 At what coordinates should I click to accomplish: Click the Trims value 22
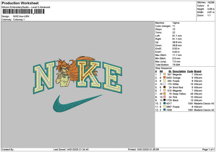click(174, 33)
